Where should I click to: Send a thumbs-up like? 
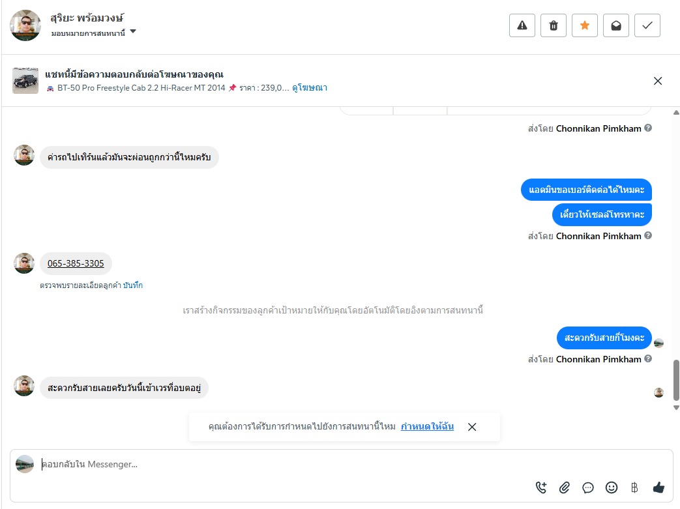point(658,487)
